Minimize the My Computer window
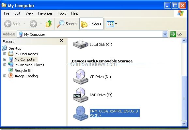189x130 pixels. pos(167,6)
